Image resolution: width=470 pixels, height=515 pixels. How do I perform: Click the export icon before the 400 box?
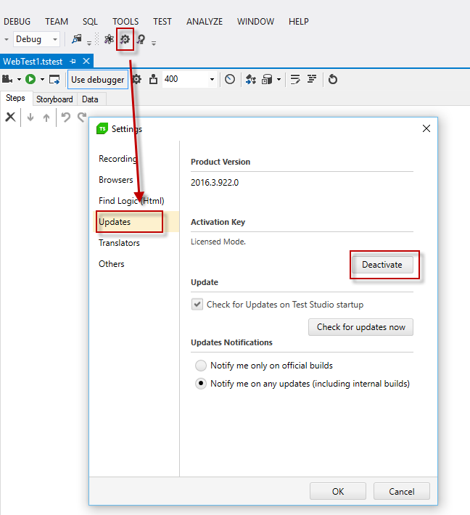point(153,79)
